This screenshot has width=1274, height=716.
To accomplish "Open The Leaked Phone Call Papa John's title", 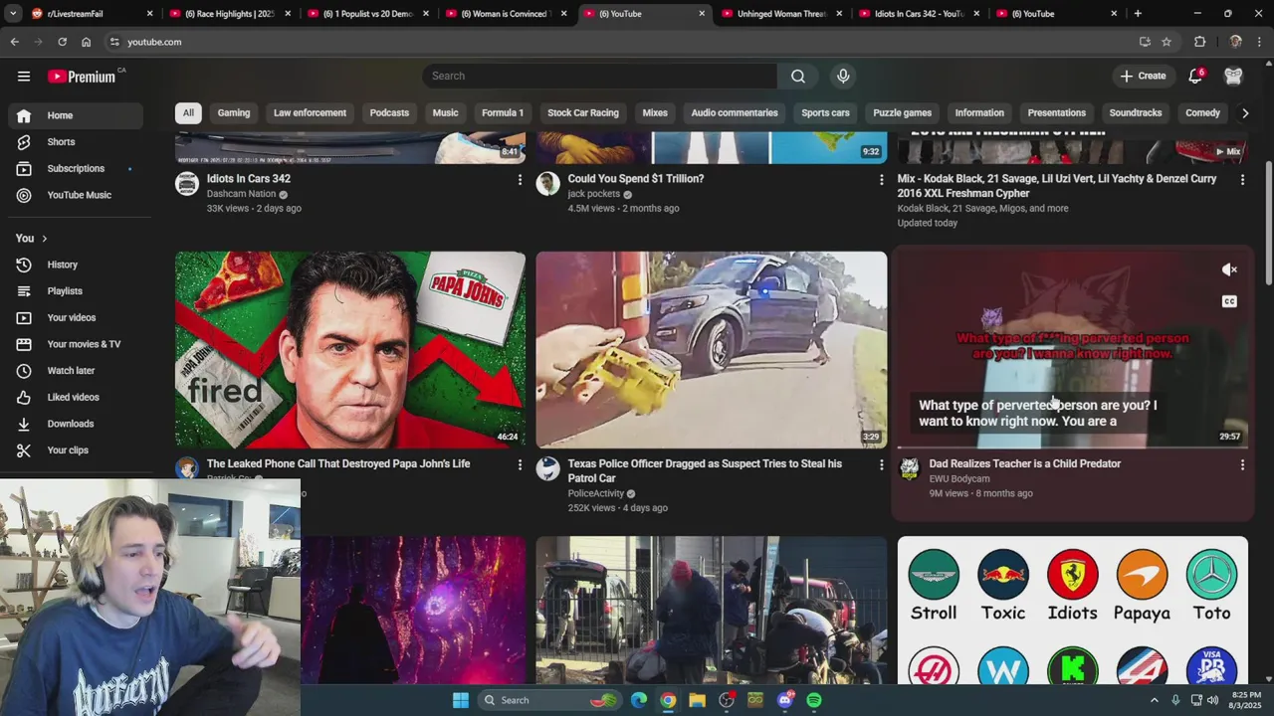I will click(338, 463).
